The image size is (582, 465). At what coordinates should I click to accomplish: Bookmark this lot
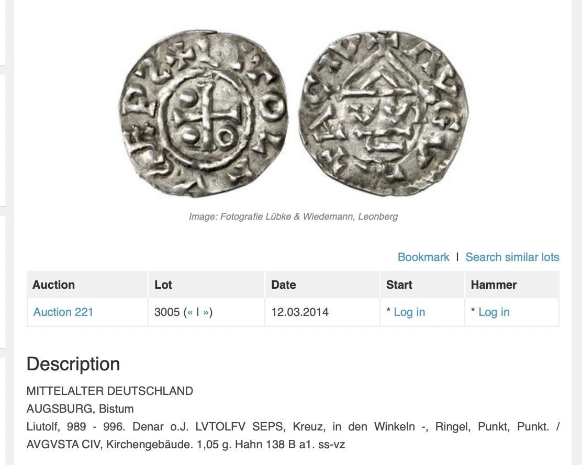(423, 257)
